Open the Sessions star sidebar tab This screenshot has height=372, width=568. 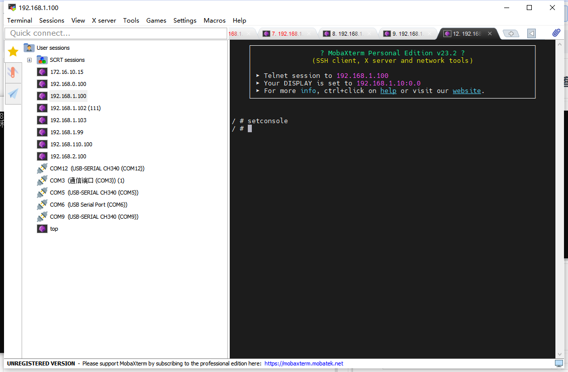[13, 51]
